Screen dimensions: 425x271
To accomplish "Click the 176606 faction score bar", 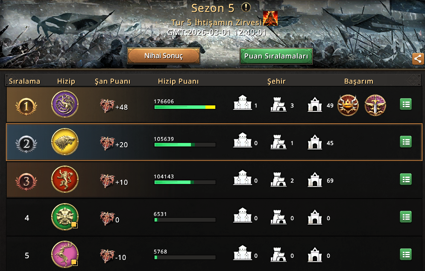I will [185, 107].
